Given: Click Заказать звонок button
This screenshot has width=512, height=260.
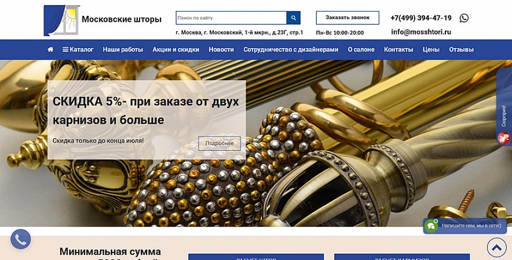Looking at the screenshot, I should 348,17.
